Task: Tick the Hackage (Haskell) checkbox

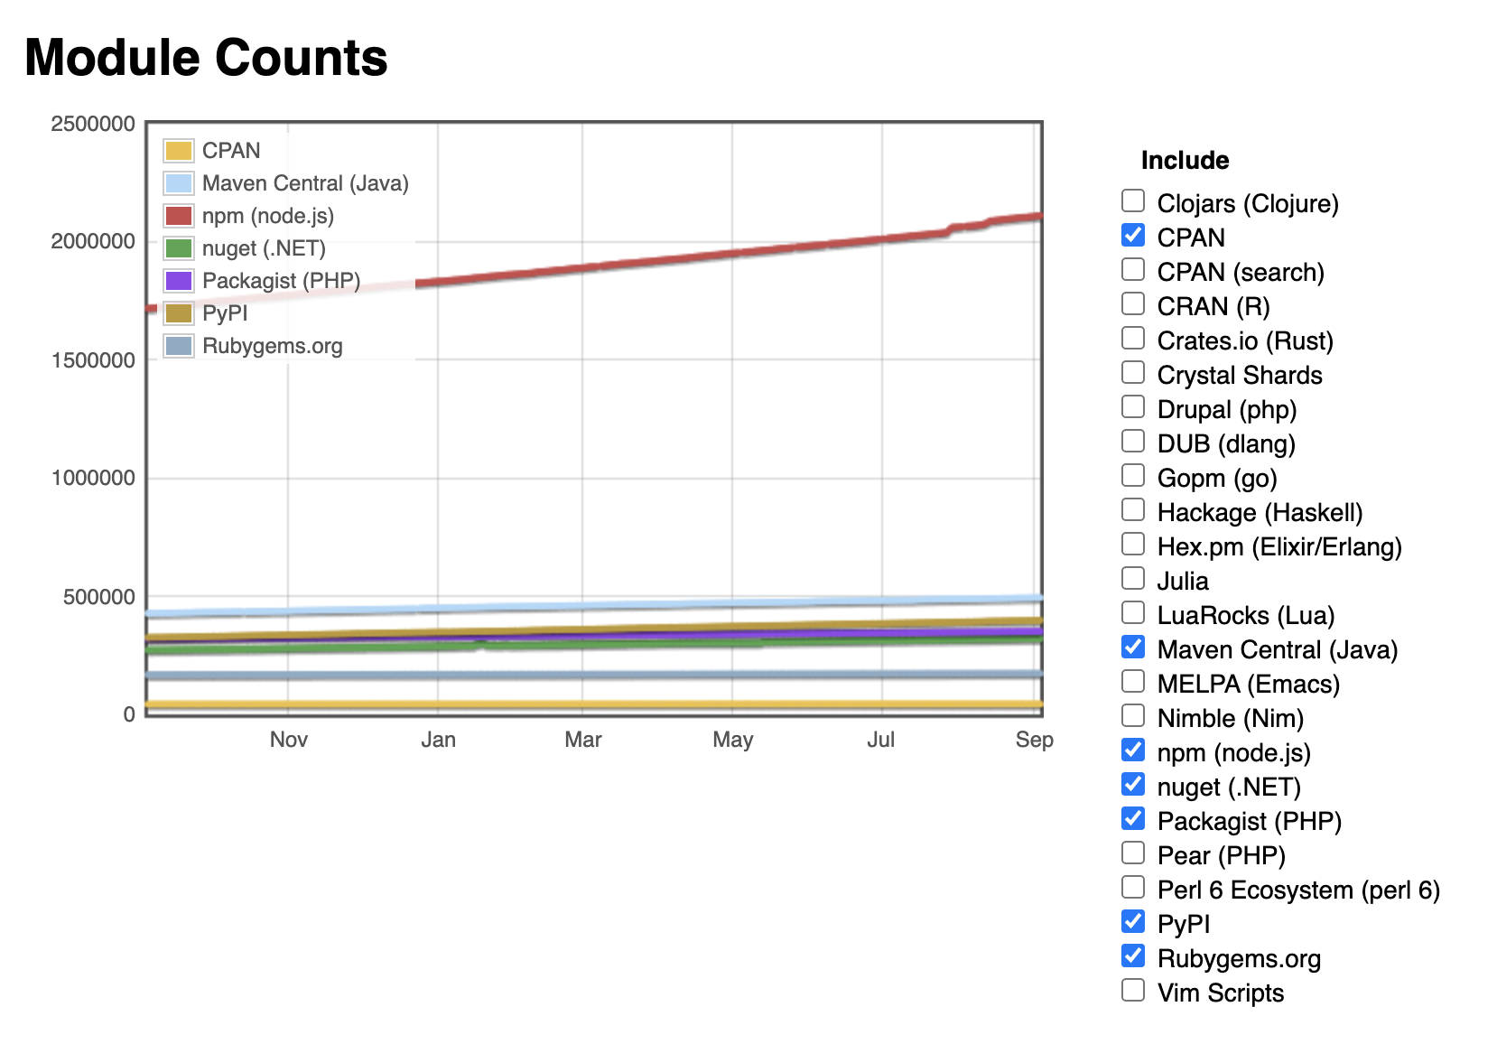Action: [x=1133, y=509]
